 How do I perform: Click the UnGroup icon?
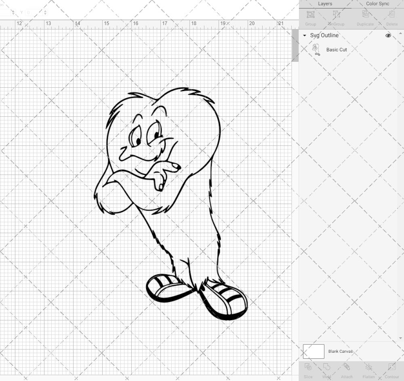click(336, 15)
